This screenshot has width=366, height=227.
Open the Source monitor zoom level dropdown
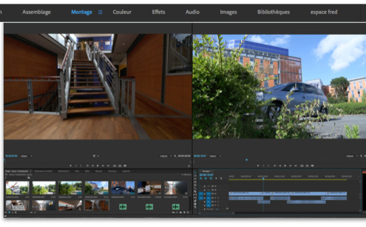(x=27, y=156)
